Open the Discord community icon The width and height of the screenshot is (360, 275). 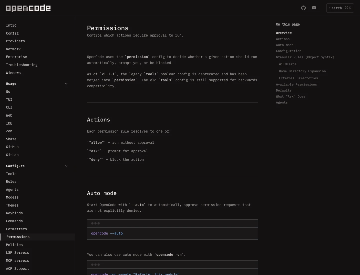[x=314, y=8]
